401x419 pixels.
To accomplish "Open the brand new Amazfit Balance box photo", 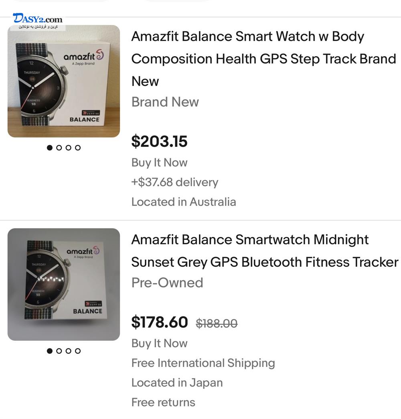I will [64, 81].
